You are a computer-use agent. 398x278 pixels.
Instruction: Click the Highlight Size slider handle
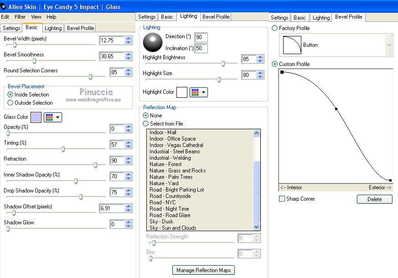219,80
